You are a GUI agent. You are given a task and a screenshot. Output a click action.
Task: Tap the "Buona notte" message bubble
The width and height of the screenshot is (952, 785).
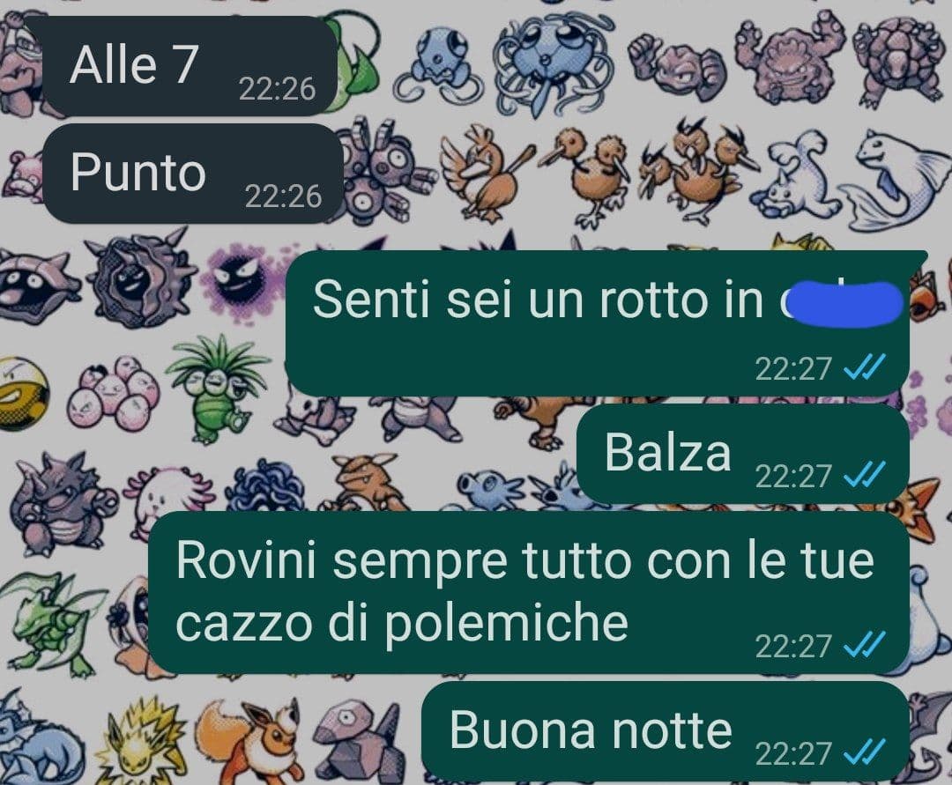tap(666, 731)
